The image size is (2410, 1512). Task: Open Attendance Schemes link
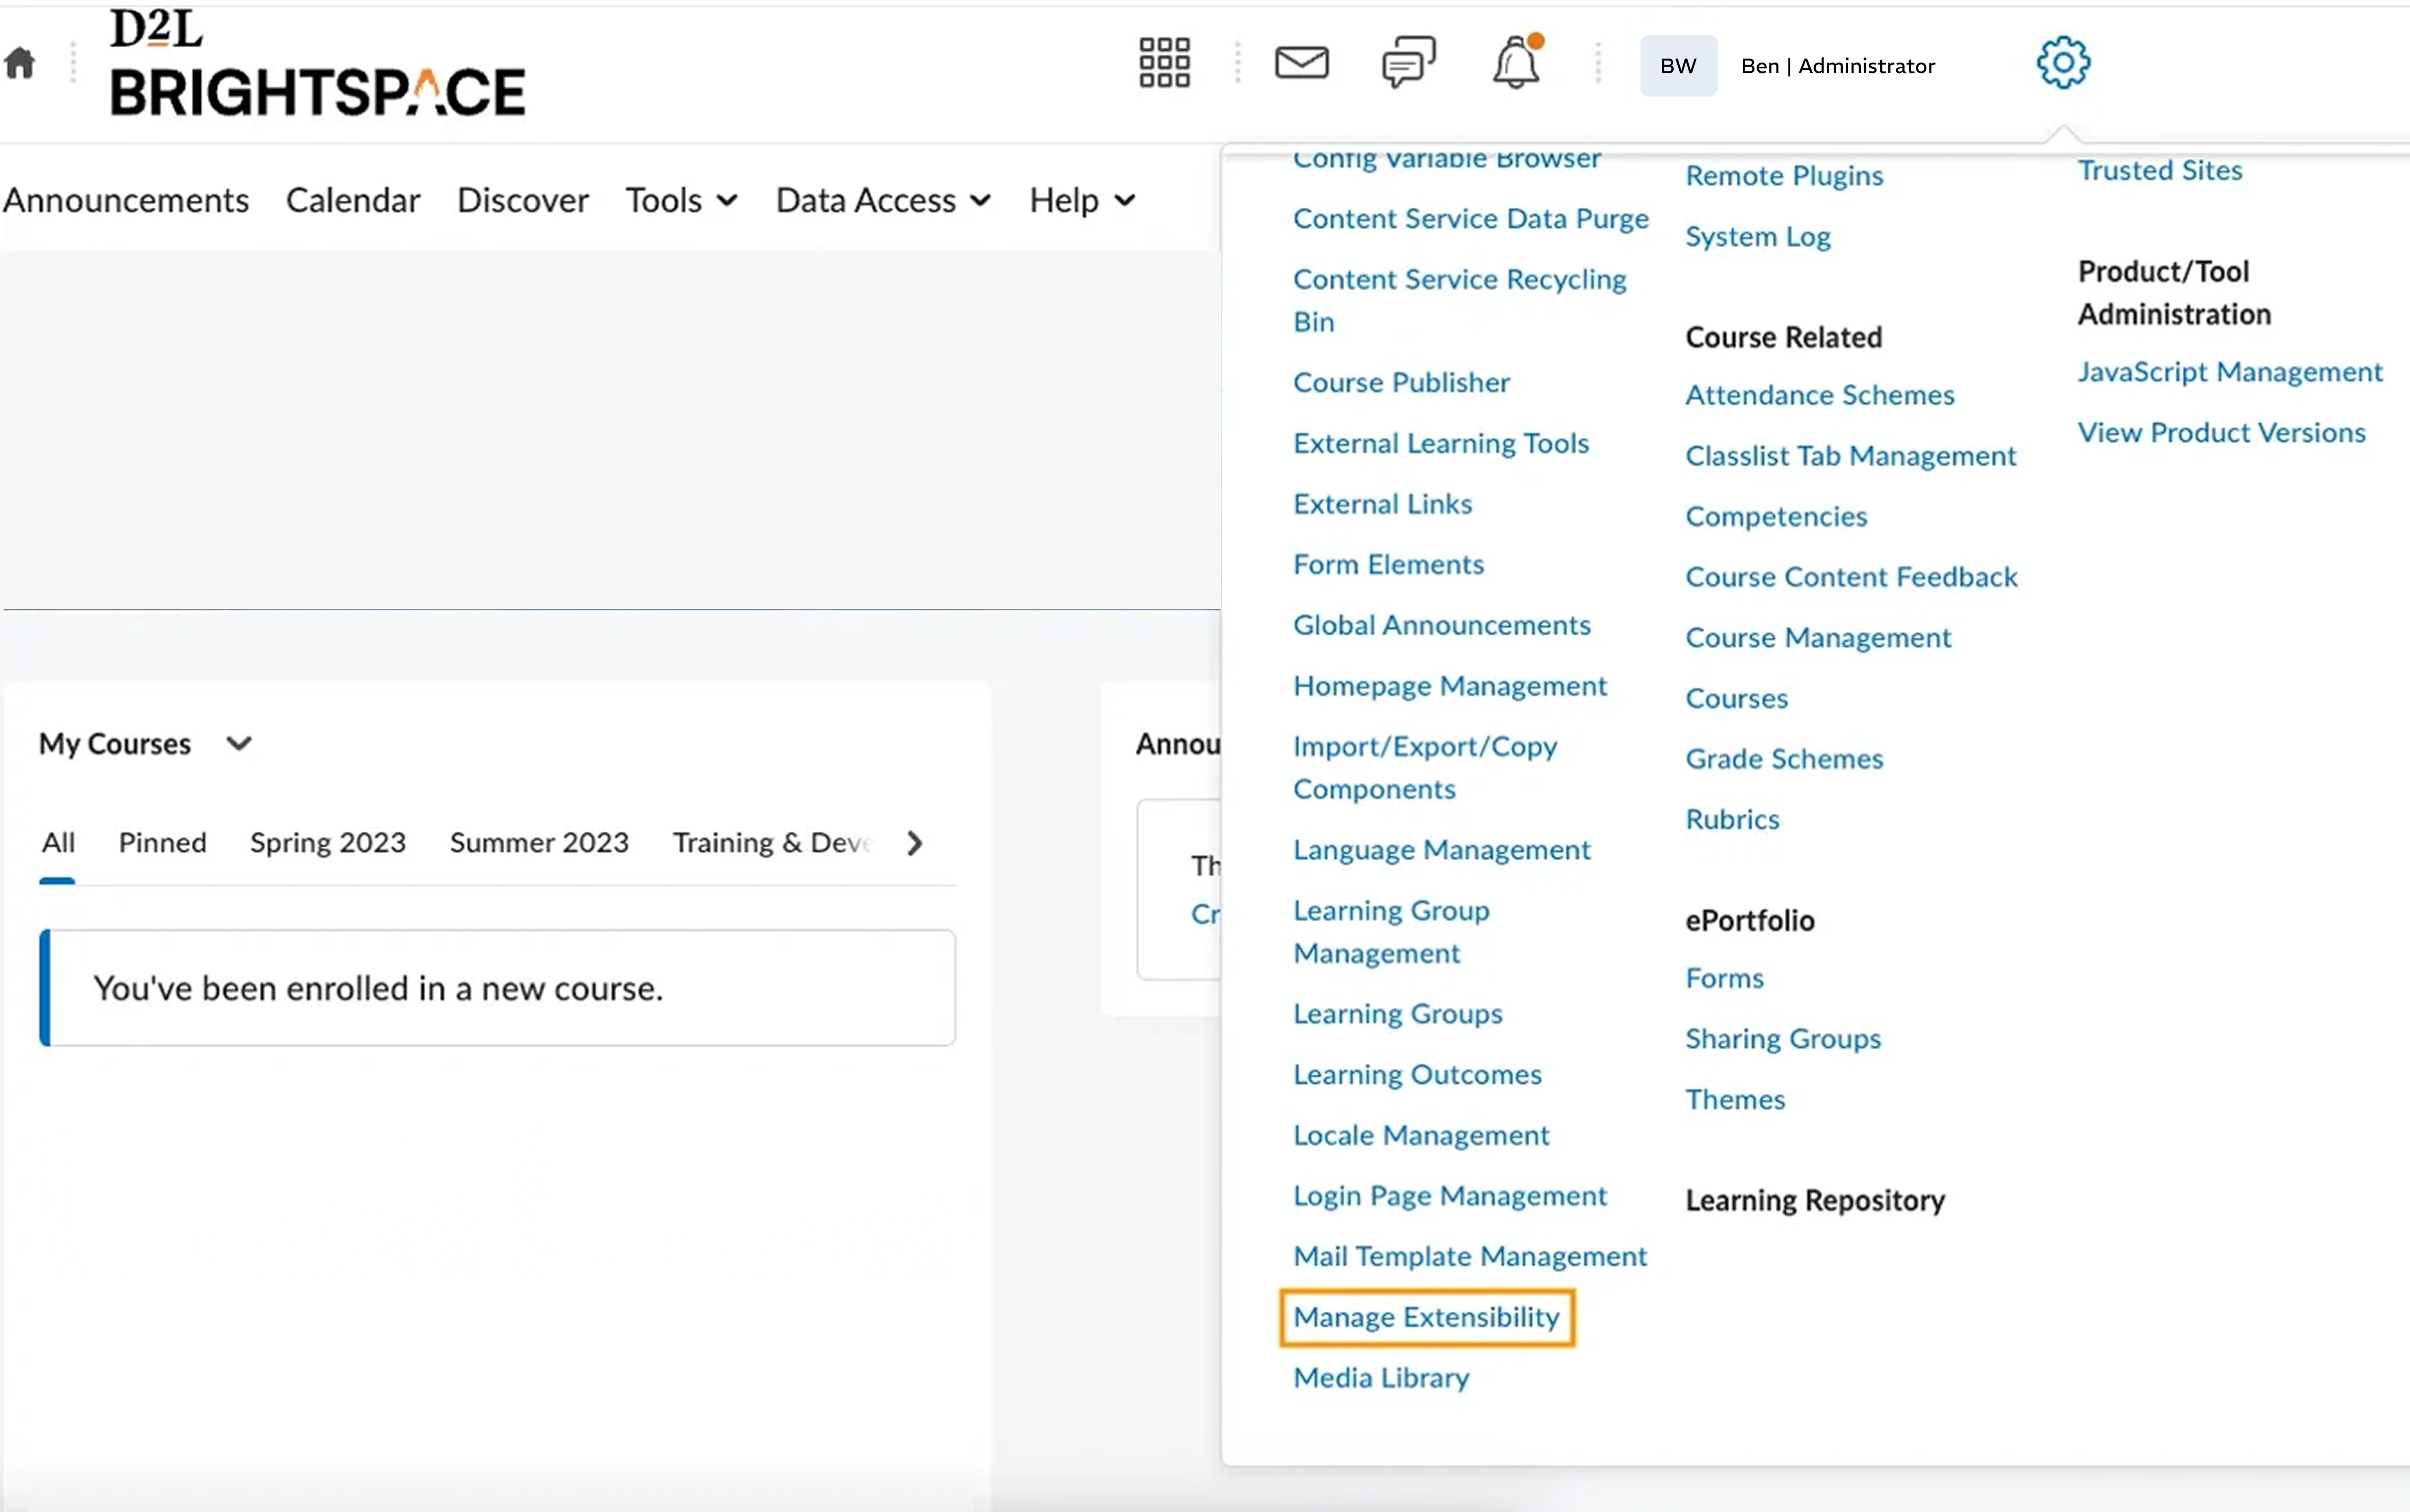(1819, 395)
